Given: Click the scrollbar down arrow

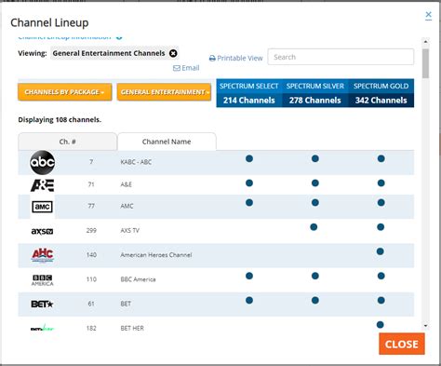Looking at the screenshot, I should [x=426, y=326].
